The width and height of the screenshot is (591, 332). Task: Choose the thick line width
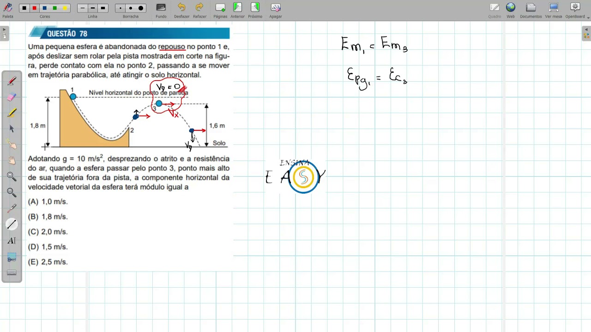point(103,8)
